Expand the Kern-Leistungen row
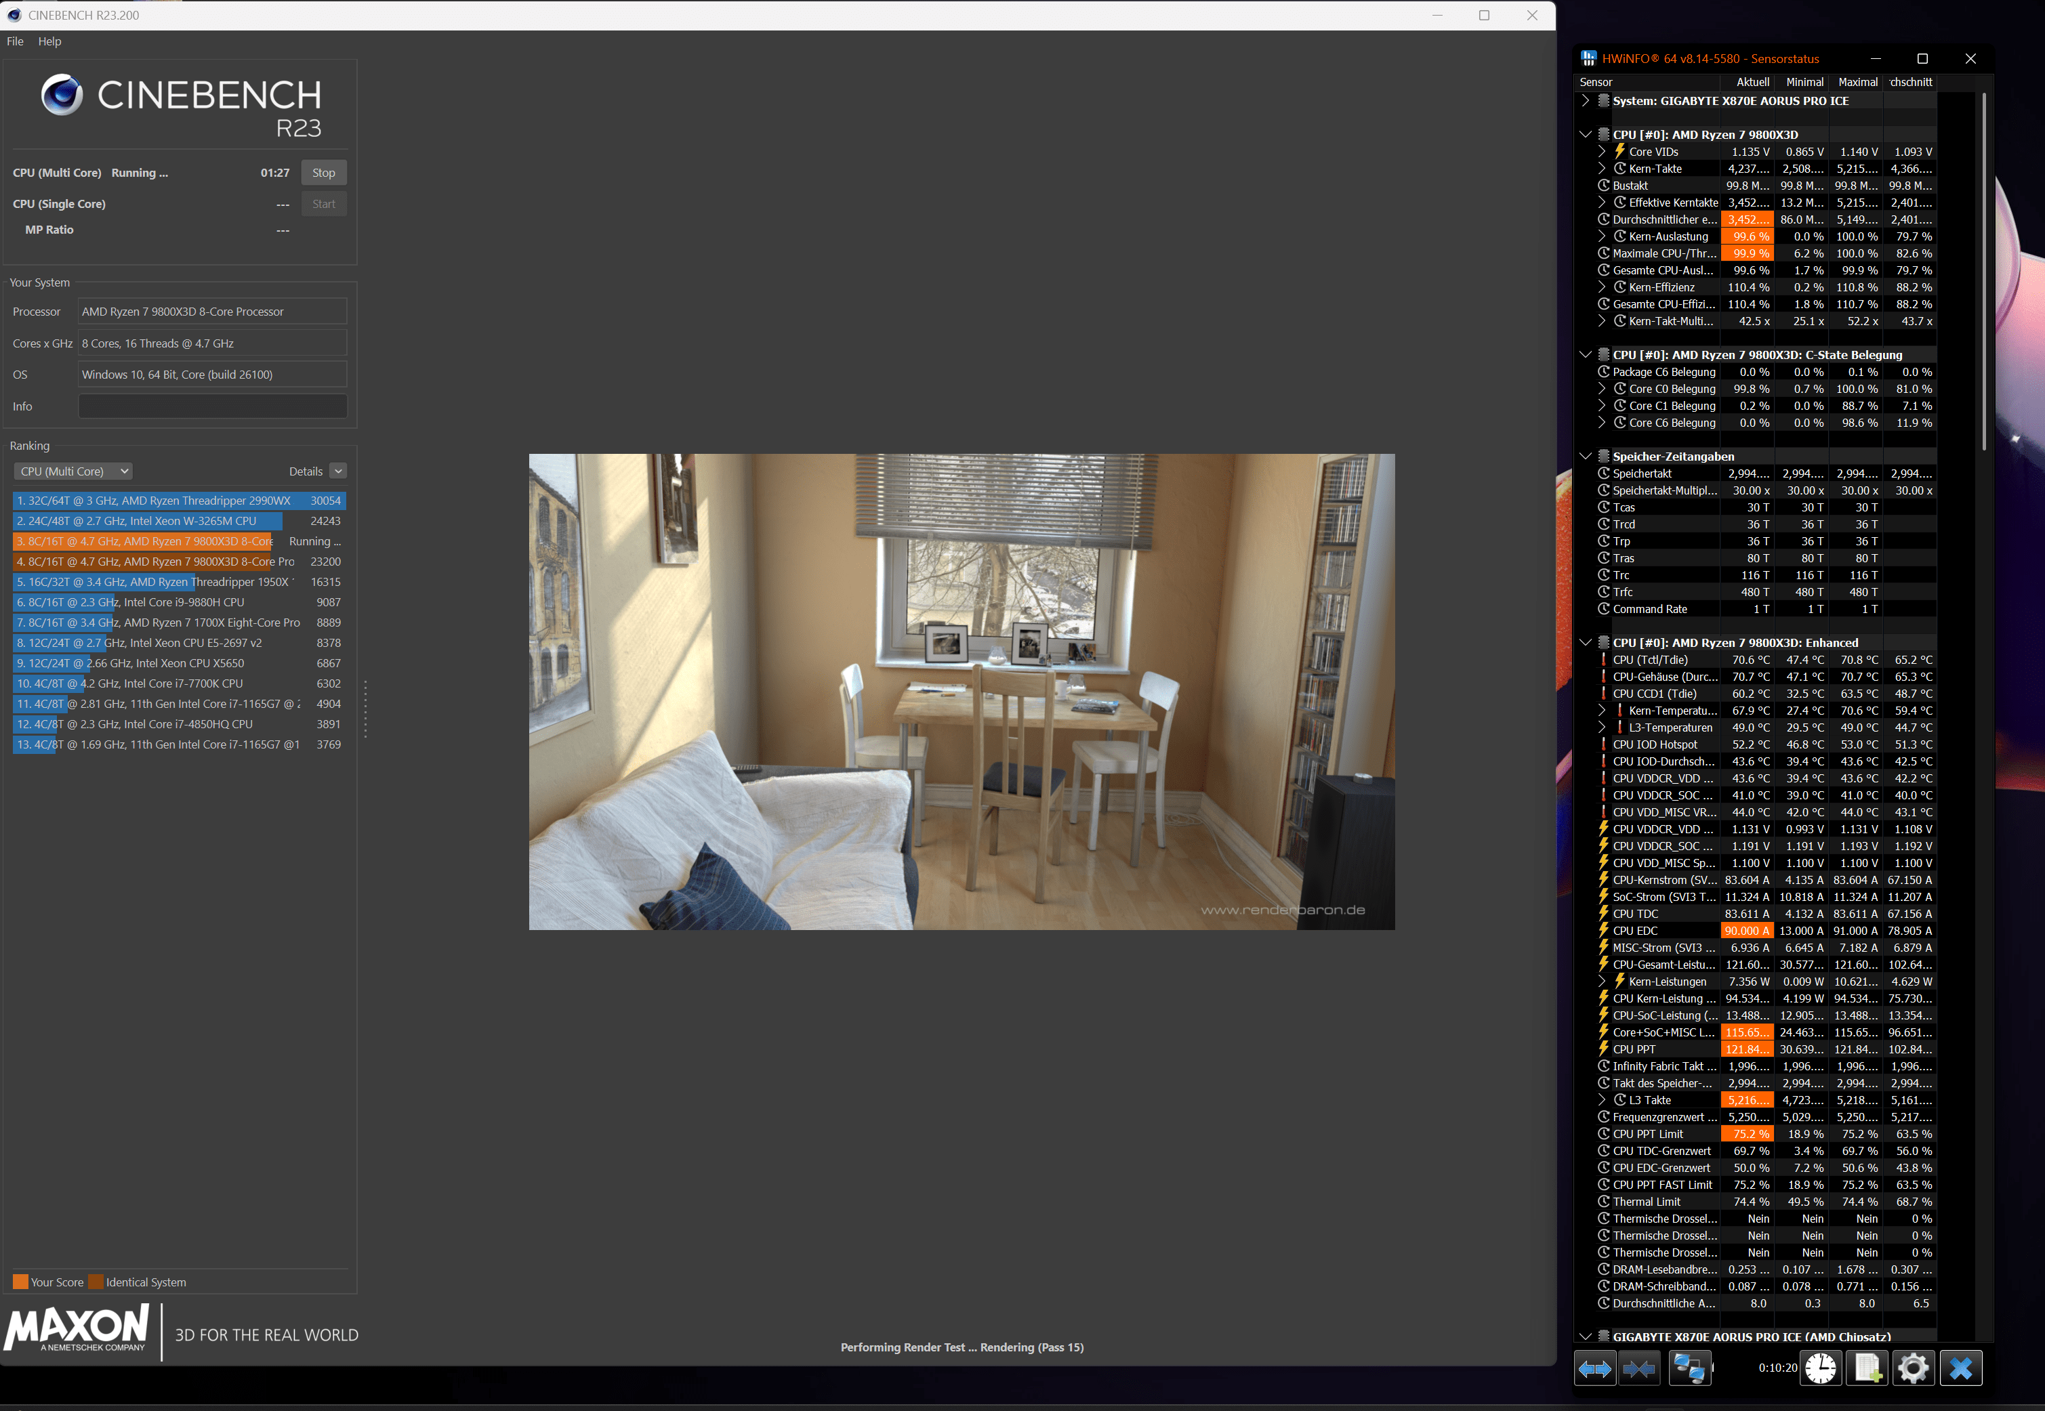 coord(1602,982)
